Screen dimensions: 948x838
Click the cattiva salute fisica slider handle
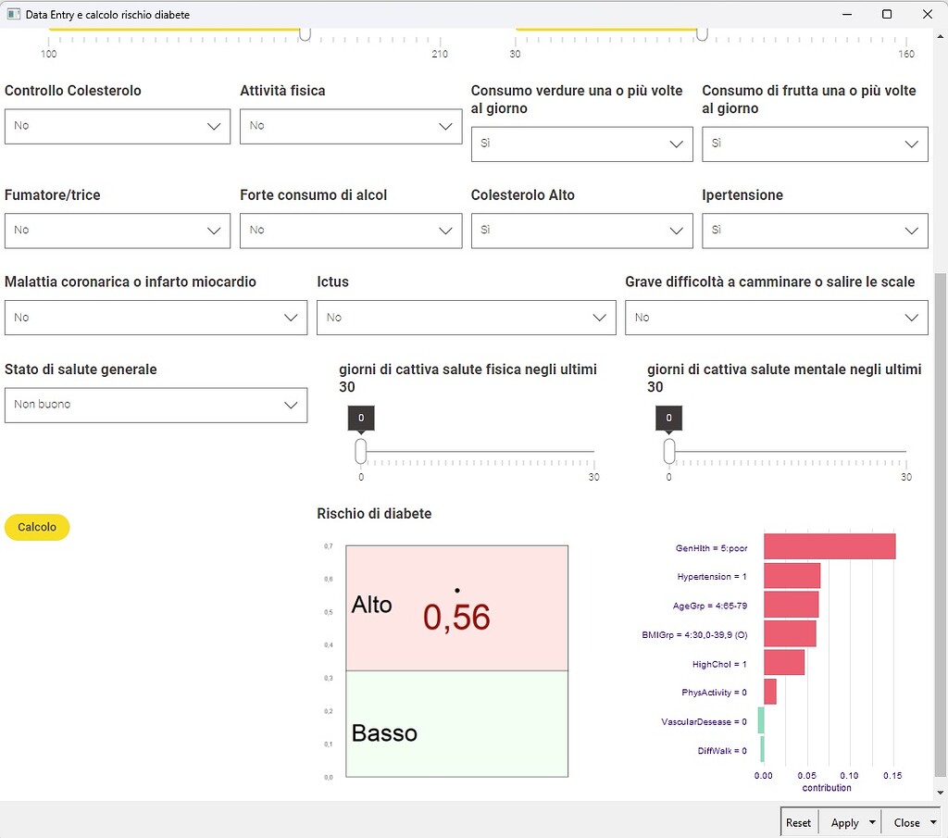coord(360,451)
